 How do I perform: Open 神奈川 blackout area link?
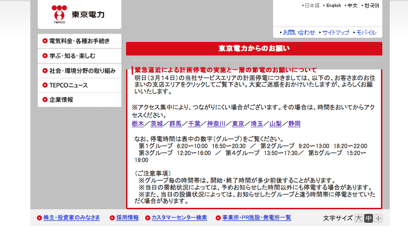click(x=216, y=124)
